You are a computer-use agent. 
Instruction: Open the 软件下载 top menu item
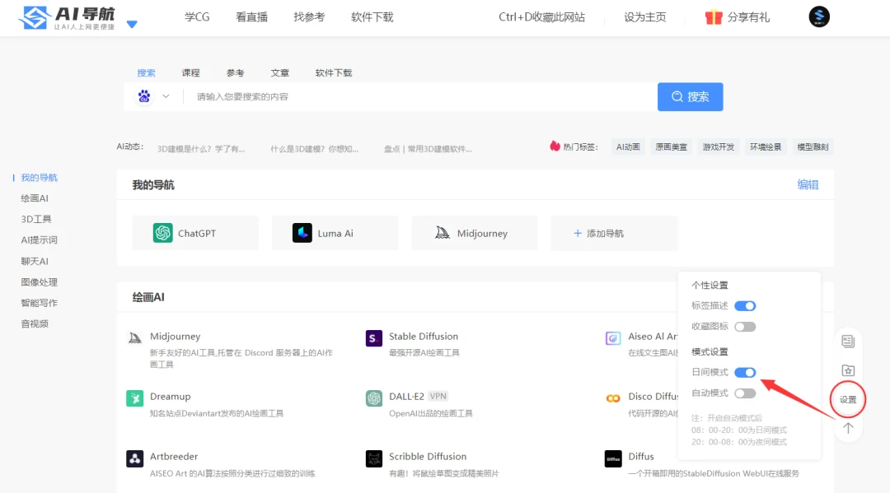(x=372, y=17)
